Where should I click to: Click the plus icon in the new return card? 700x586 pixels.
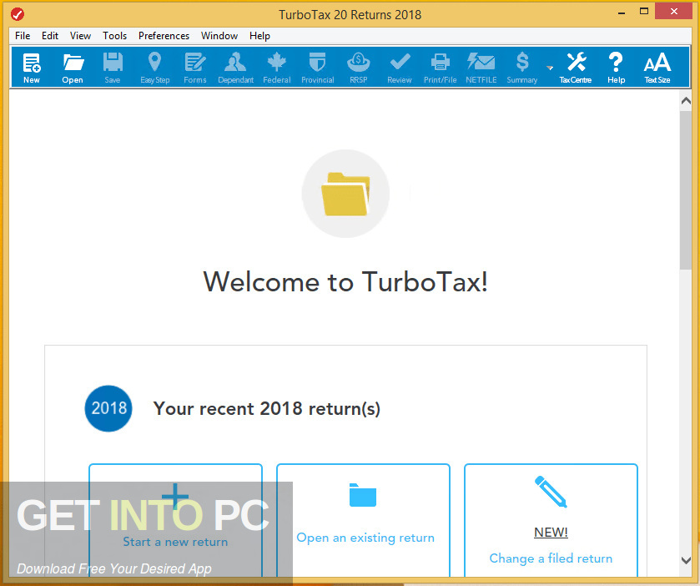click(x=175, y=497)
